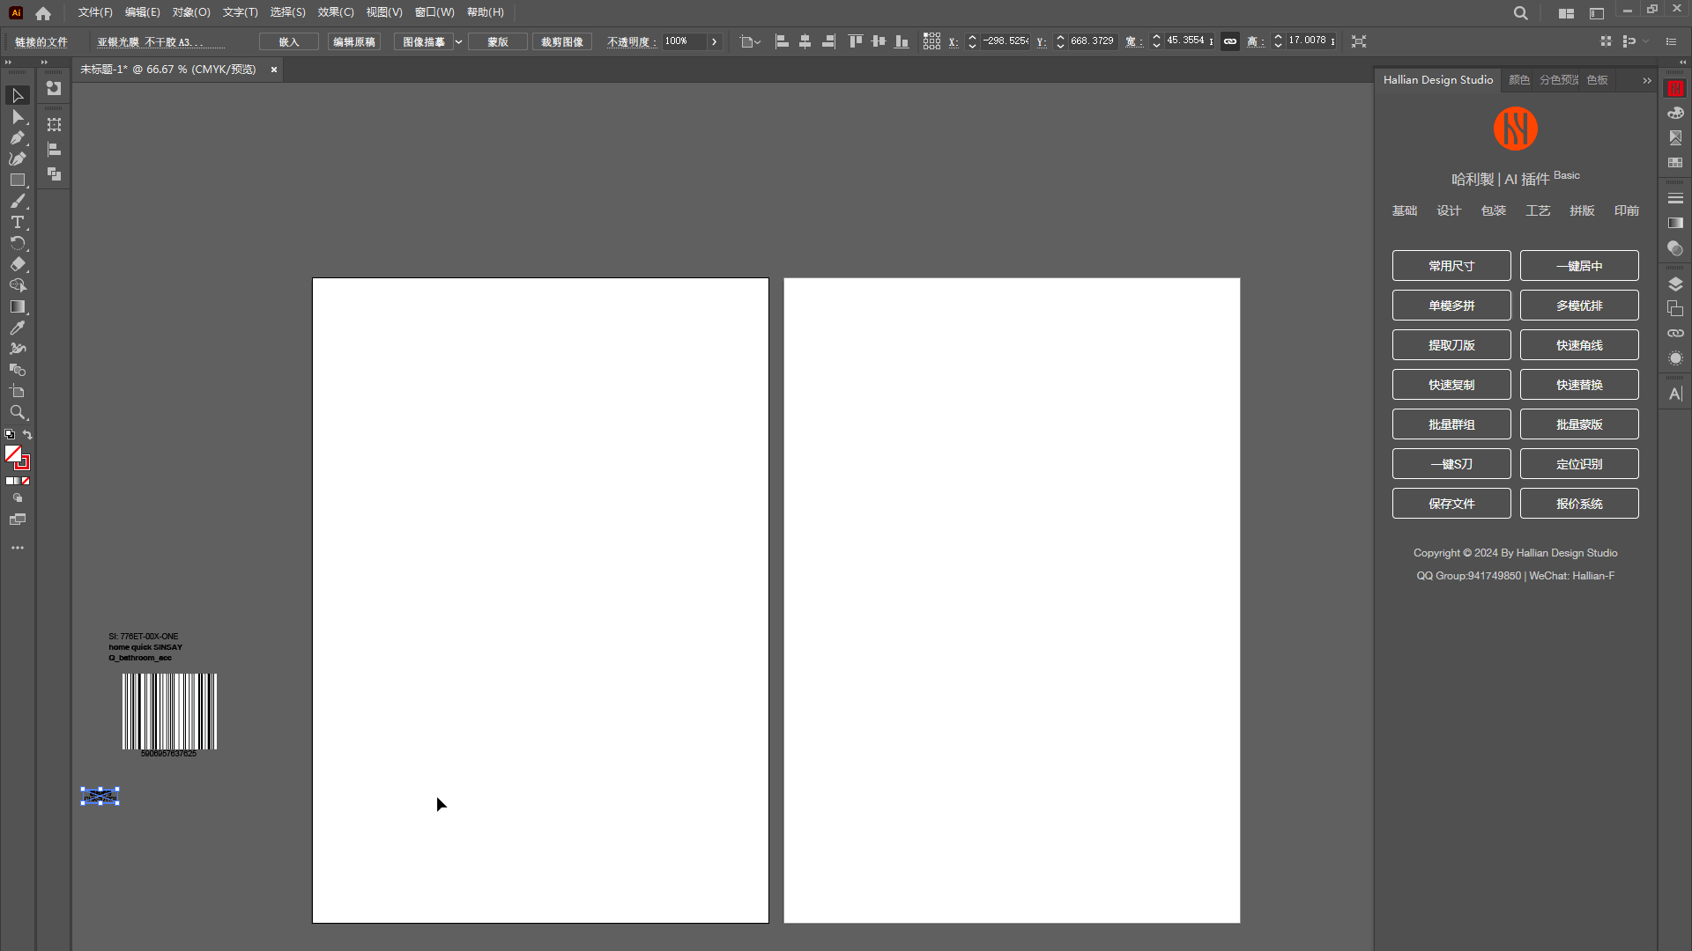Viewport: 1692px width, 951px height.
Task: Select the Selection arrow tool
Action: 18,95
